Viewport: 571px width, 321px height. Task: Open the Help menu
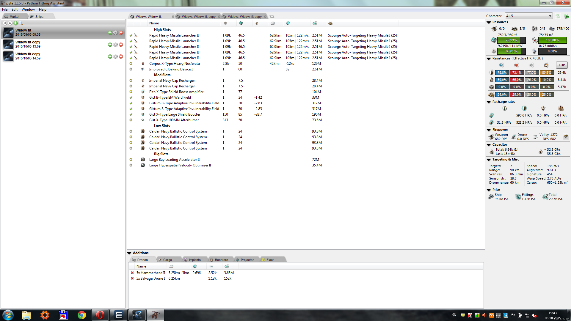tap(43, 10)
